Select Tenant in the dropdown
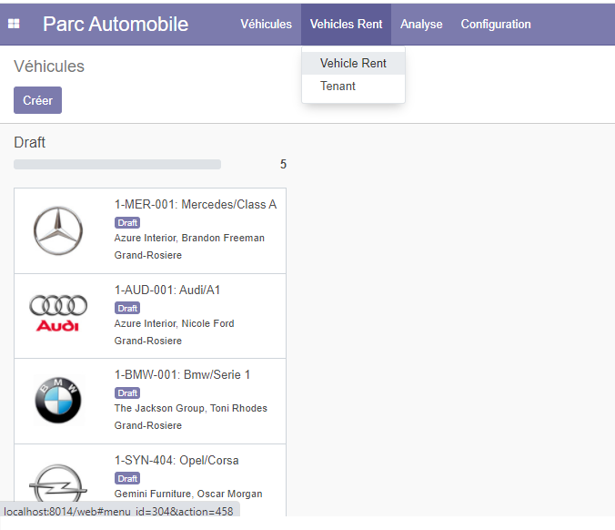This screenshot has width=615, height=530. click(x=353, y=86)
